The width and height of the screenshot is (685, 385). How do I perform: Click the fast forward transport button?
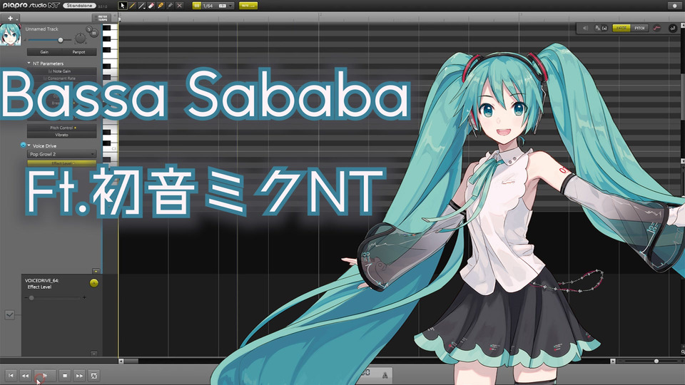[x=79, y=376]
